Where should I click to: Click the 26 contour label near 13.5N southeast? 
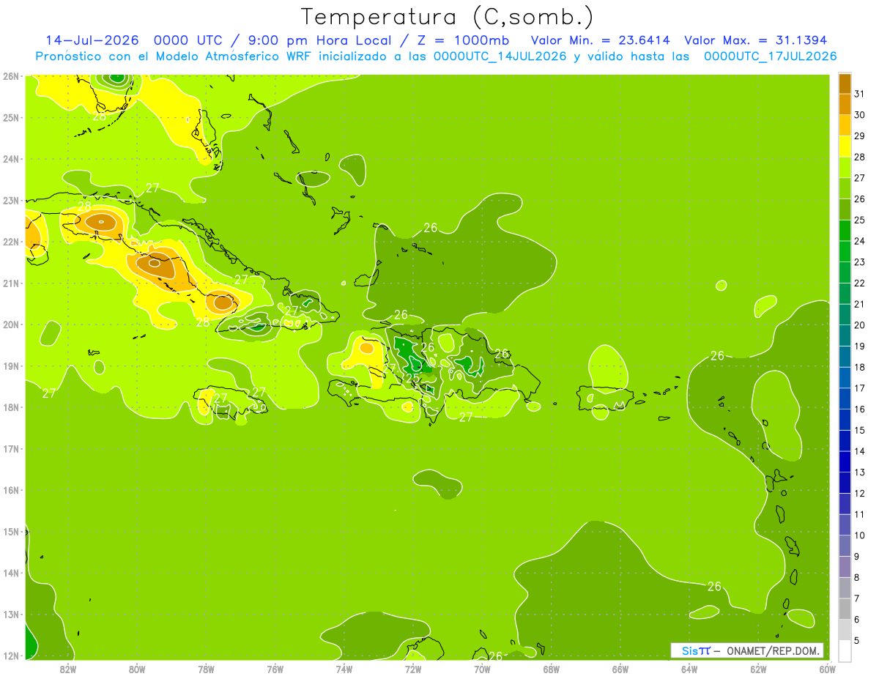[x=715, y=586]
